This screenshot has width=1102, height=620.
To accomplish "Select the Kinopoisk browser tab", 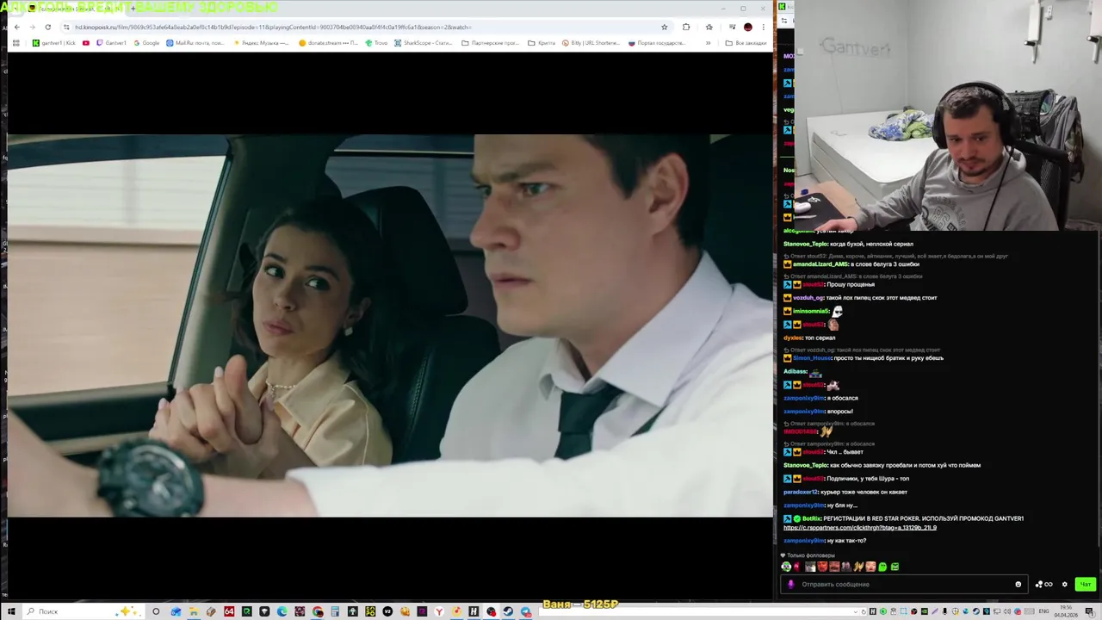I will [73, 9].
